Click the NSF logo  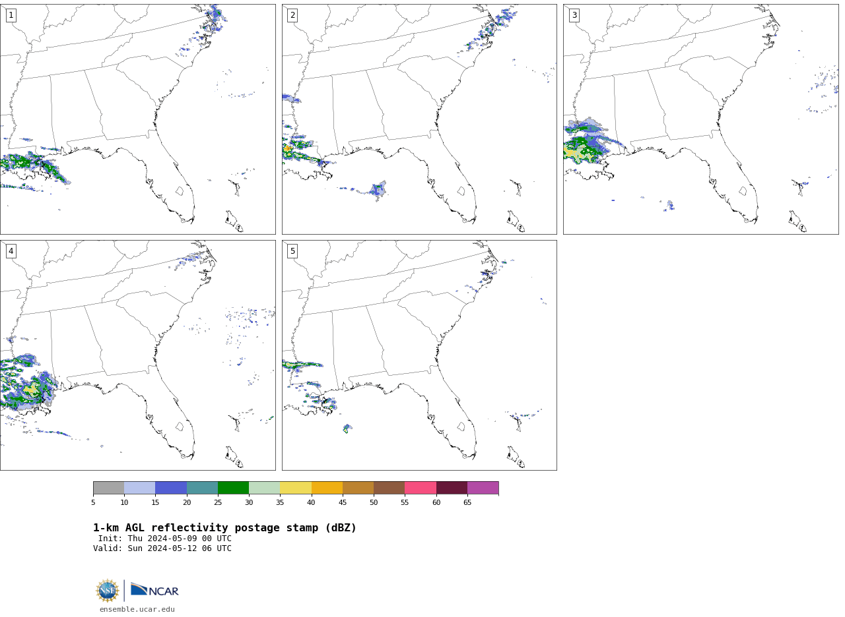coord(108,591)
